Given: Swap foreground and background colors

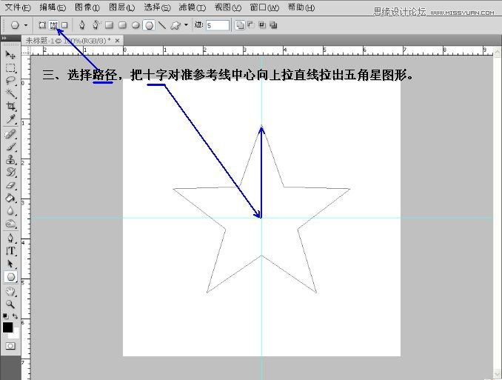Looking at the screenshot, I should (15, 316).
